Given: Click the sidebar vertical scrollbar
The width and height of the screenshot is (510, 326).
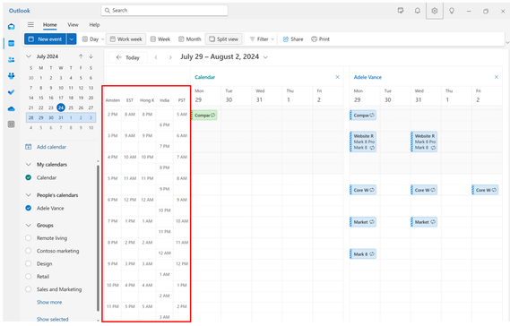Looking at the screenshot, I should coord(98,238).
